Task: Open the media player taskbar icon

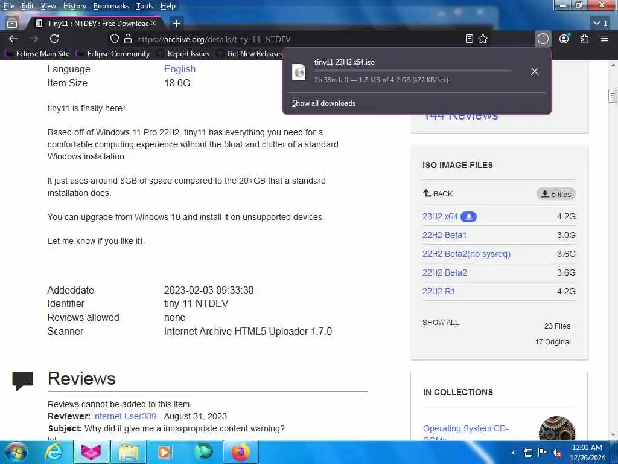Action: pyautogui.click(x=164, y=452)
